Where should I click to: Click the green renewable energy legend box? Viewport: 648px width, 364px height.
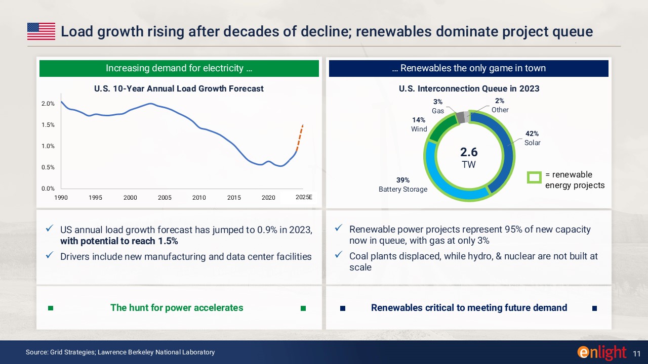point(534,177)
